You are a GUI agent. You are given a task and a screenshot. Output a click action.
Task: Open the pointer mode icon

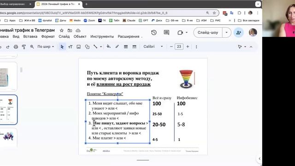pos(240,47)
